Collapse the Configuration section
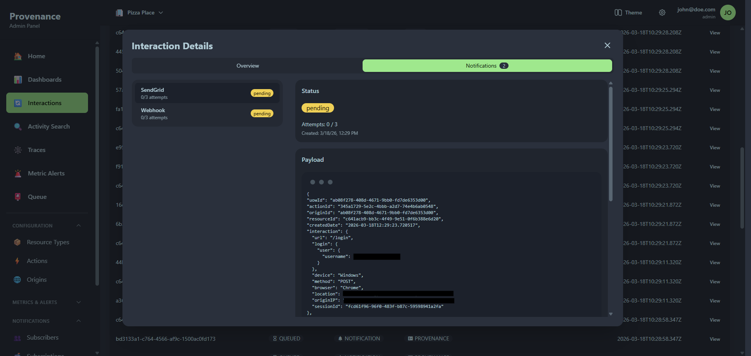 pyautogui.click(x=79, y=225)
